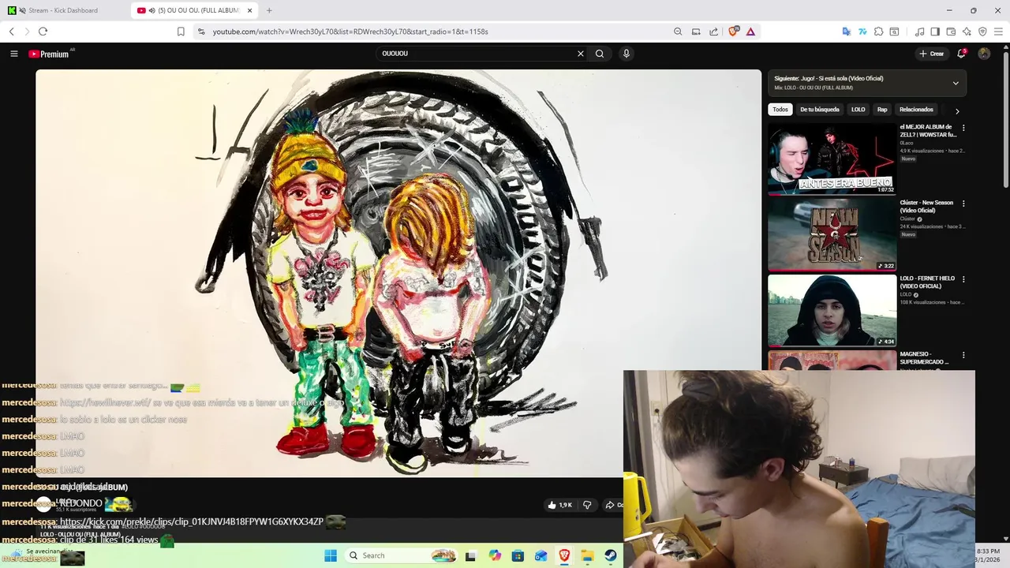Open Clúster New Season video thumbnail
This screenshot has height=568, width=1010.
[x=832, y=234]
